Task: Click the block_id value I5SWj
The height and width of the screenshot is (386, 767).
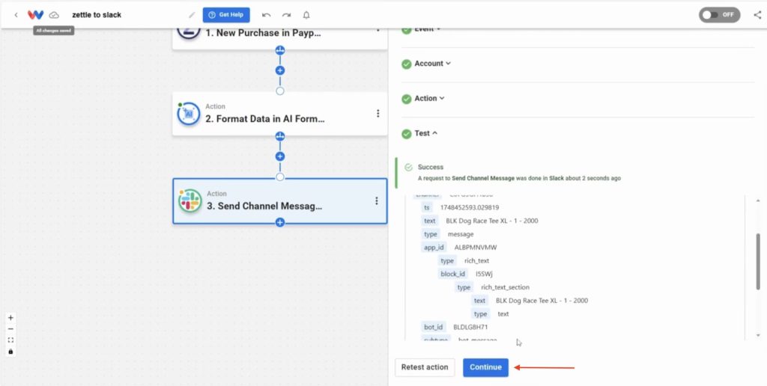Action: point(484,274)
